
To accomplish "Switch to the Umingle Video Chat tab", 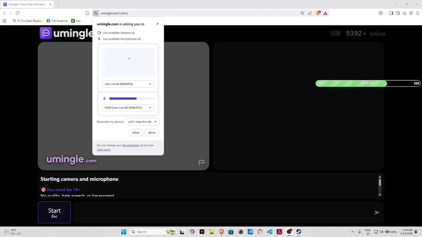I will coord(27,4).
